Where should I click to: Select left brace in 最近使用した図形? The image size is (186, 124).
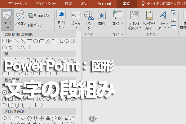click(x=29, y=47)
